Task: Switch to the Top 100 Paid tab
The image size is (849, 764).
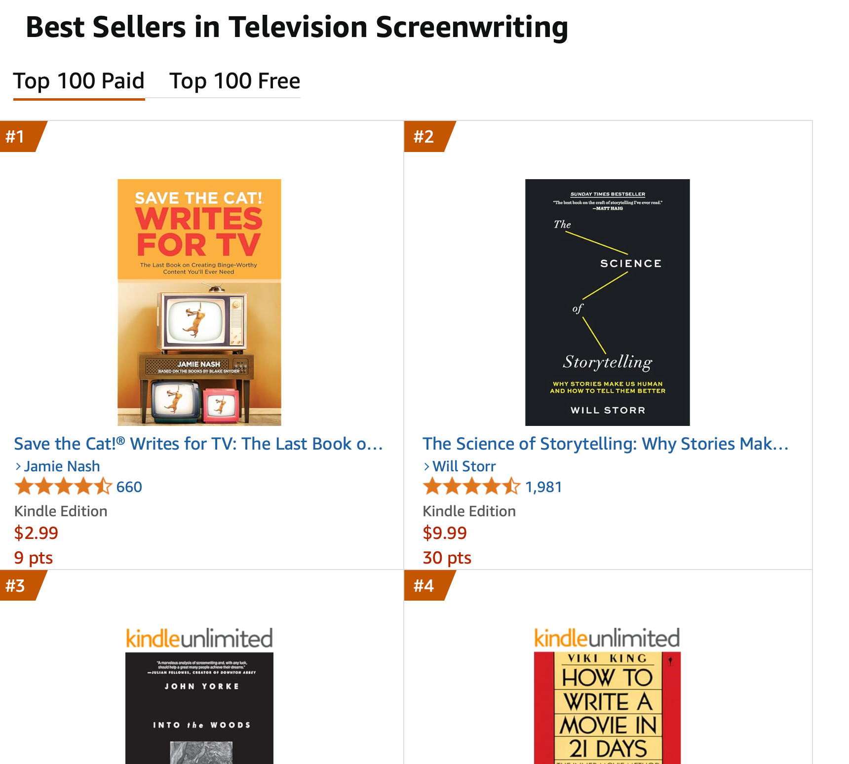Action: click(79, 81)
